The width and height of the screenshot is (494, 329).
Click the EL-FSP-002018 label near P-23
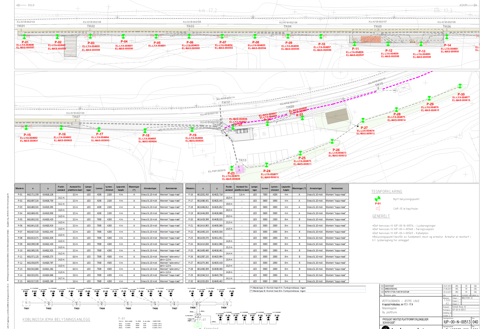coord(216,171)
